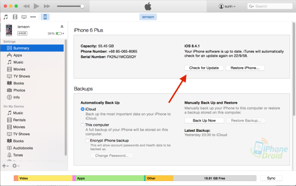Click the Other segment of storage bar

click(159, 178)
